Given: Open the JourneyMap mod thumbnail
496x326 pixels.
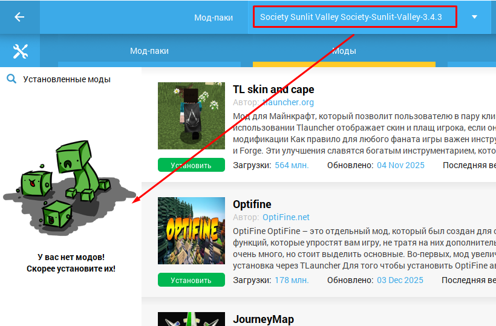Looking at the screenshot, I should (191, 319).
